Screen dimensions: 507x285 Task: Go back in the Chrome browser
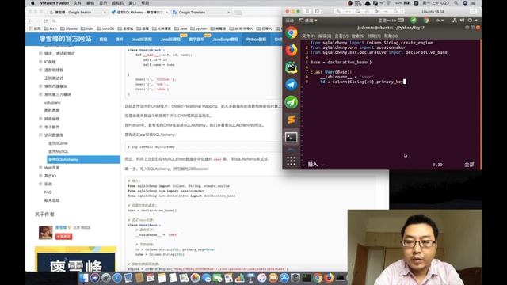tap(30, 21)
